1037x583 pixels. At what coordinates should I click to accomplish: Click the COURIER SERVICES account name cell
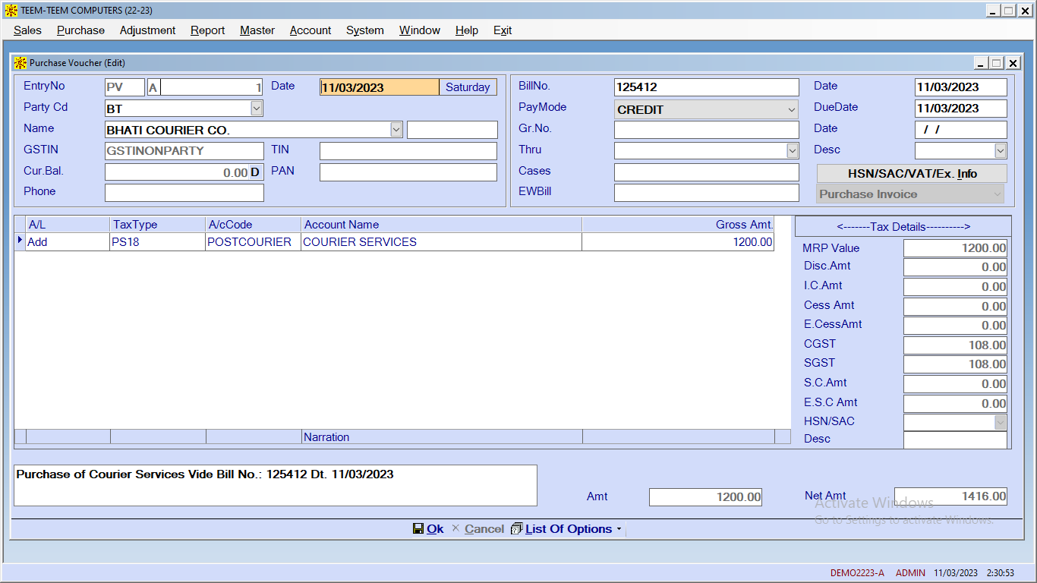442,242
